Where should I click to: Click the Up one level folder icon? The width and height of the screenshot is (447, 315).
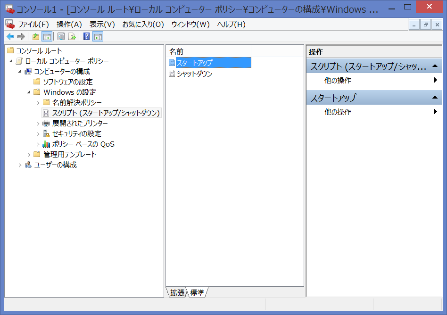click(35, 36)
